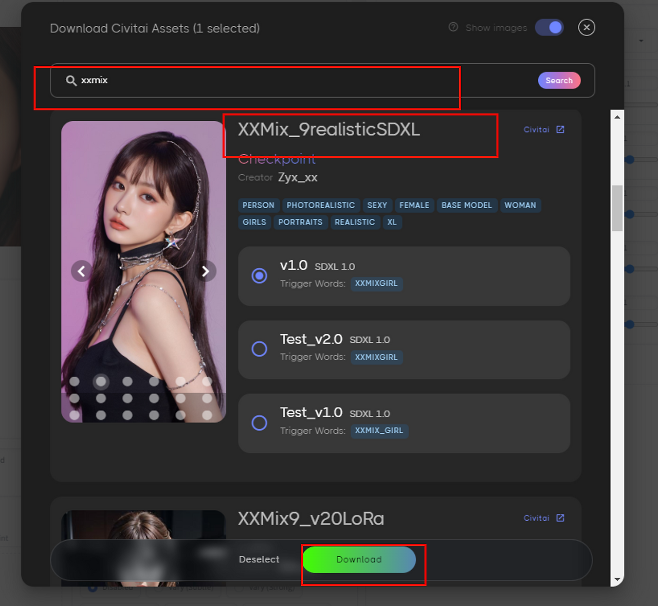
Task: Select the Test_v2.0 version
Action: click(259, 349)
